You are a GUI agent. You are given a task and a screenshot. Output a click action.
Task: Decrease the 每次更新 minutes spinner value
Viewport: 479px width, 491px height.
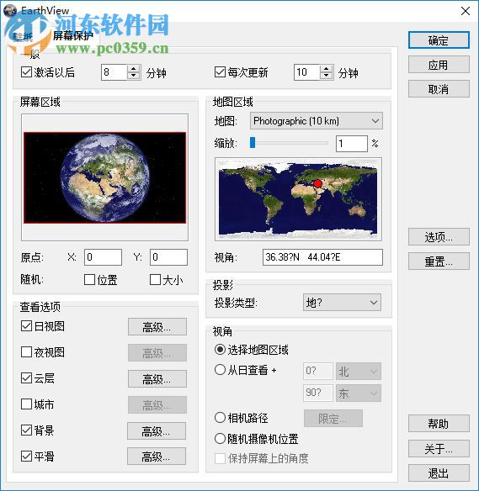coord(327,77)
